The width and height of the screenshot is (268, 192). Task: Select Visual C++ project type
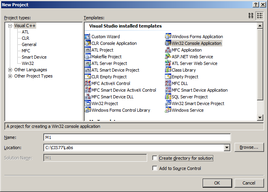(25, 26)
